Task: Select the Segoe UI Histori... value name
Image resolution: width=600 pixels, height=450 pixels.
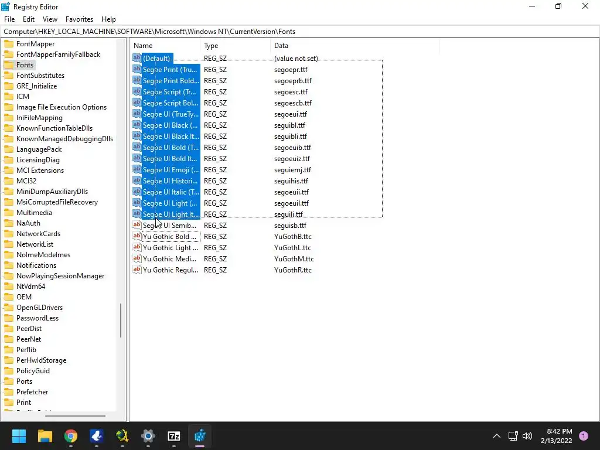Action: pyautogui.click(x=171, y=180)
